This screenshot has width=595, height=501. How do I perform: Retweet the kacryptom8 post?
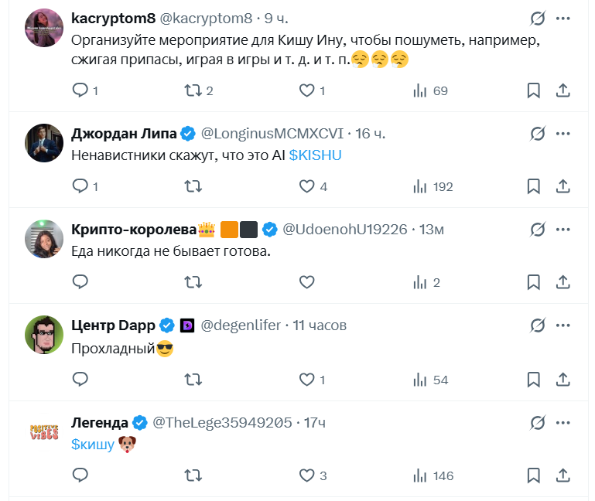coord(193,90)
